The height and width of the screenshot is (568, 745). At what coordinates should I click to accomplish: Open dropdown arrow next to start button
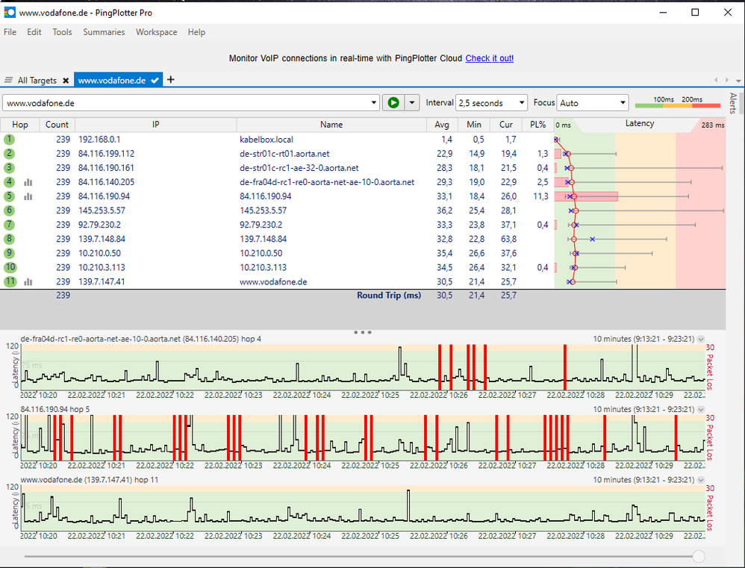[412, 102]
